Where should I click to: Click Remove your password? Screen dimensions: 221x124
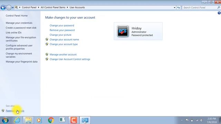[x=62, y=30]
